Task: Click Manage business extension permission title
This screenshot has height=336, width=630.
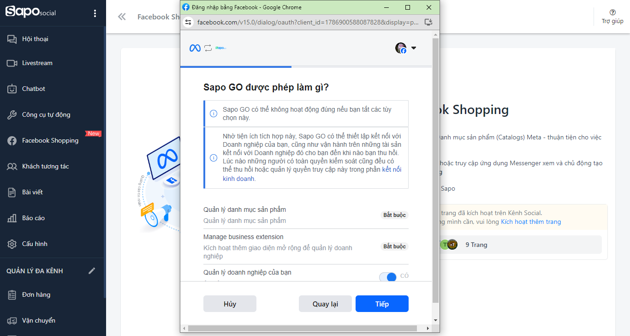Action: 244,237
